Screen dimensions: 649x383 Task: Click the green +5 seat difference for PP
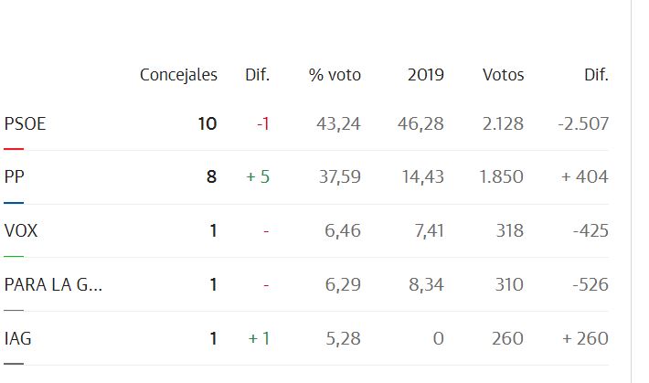258,177
